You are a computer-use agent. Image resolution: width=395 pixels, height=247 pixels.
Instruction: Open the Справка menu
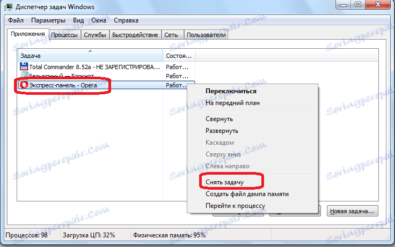[126, 20]
